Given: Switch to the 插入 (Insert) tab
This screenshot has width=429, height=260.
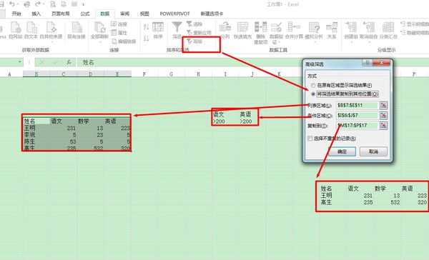Looking at the screenshot, I should 36,14.
